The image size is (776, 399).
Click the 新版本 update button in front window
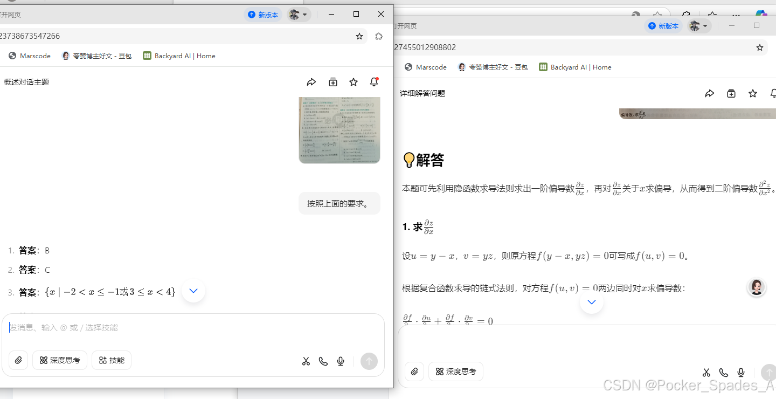pyautogui.click(x=264, y=15)
